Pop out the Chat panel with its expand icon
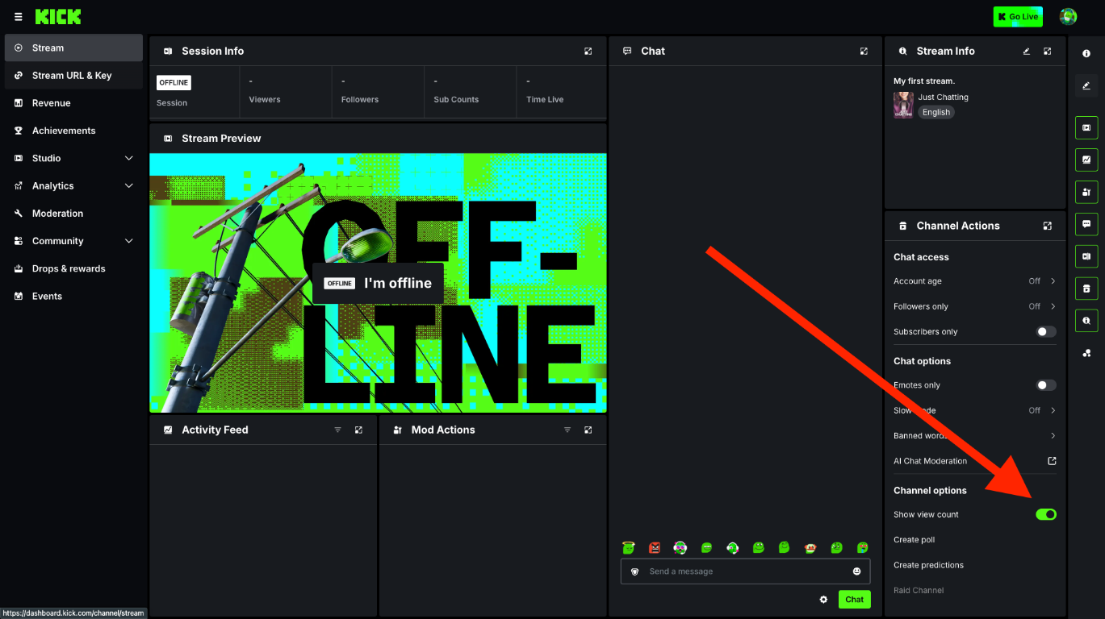This screenshot has width=1105, height=619. 864,51
